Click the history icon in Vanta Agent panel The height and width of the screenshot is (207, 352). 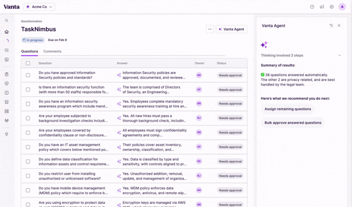coord(331,26)
